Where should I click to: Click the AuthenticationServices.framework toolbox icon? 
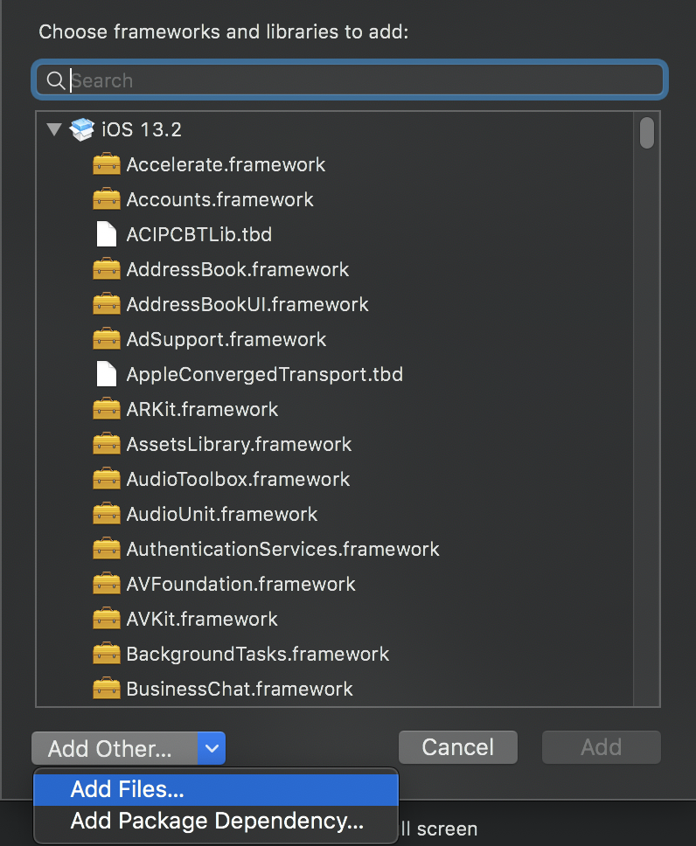click(107, 549)
